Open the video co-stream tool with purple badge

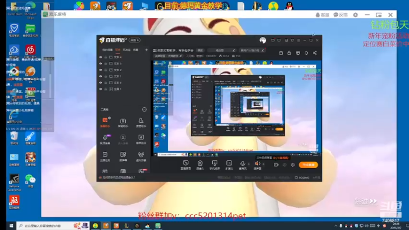(105, 139)
